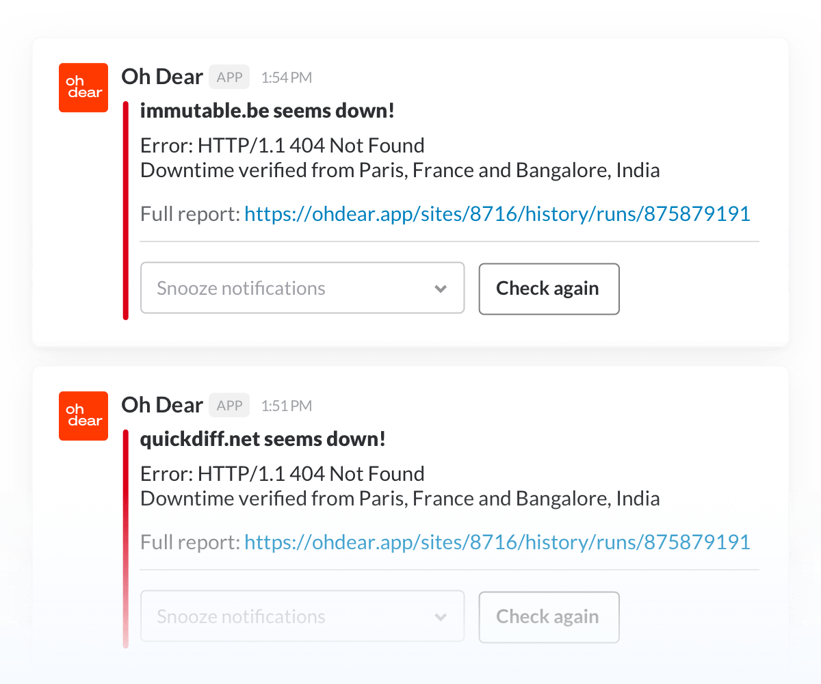
Task: Click Check again for the quickdiff.net alert
Action: coord(549,617)
